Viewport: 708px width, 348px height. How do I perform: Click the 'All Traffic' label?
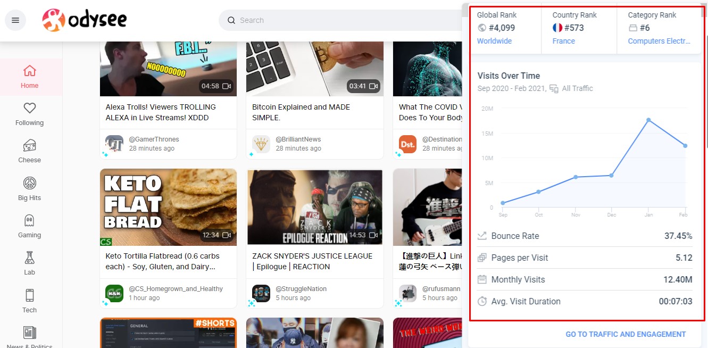577,88
